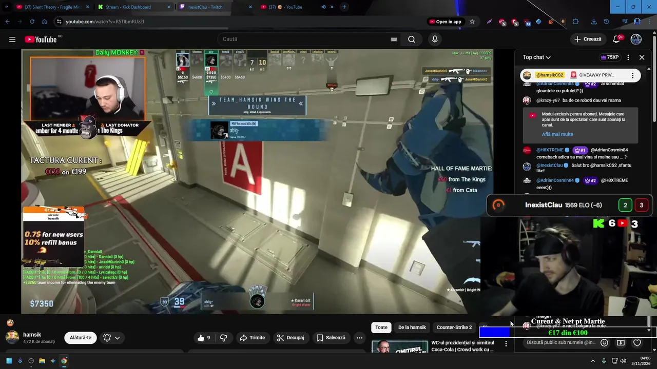Click the address bar URL
The image size is (657, 369).
click(105, 22)
